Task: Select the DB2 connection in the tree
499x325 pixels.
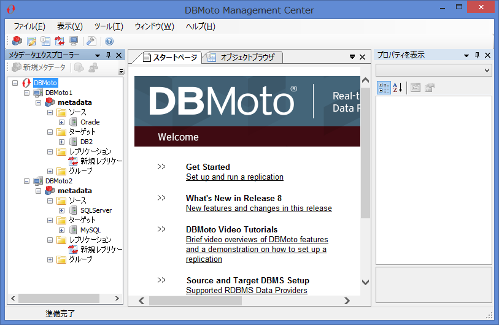Action: point(87,142)
